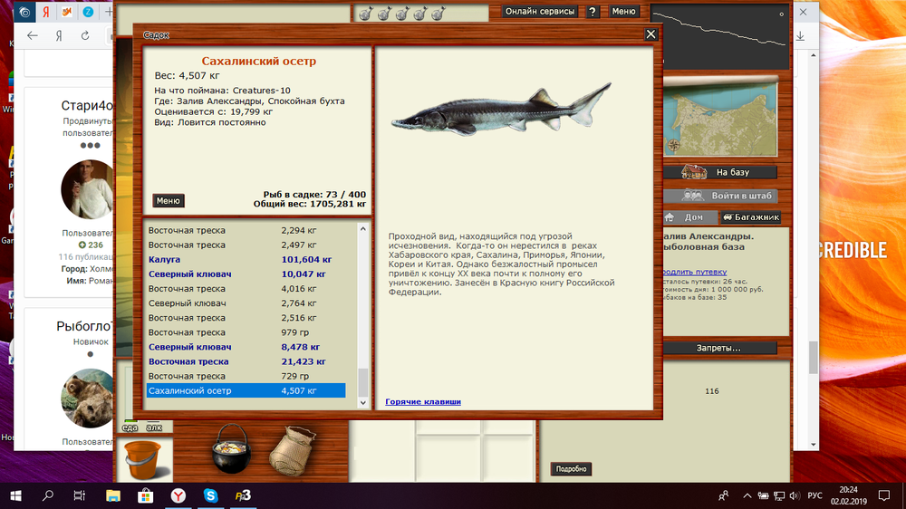Close the Садок window

[651, 34]
